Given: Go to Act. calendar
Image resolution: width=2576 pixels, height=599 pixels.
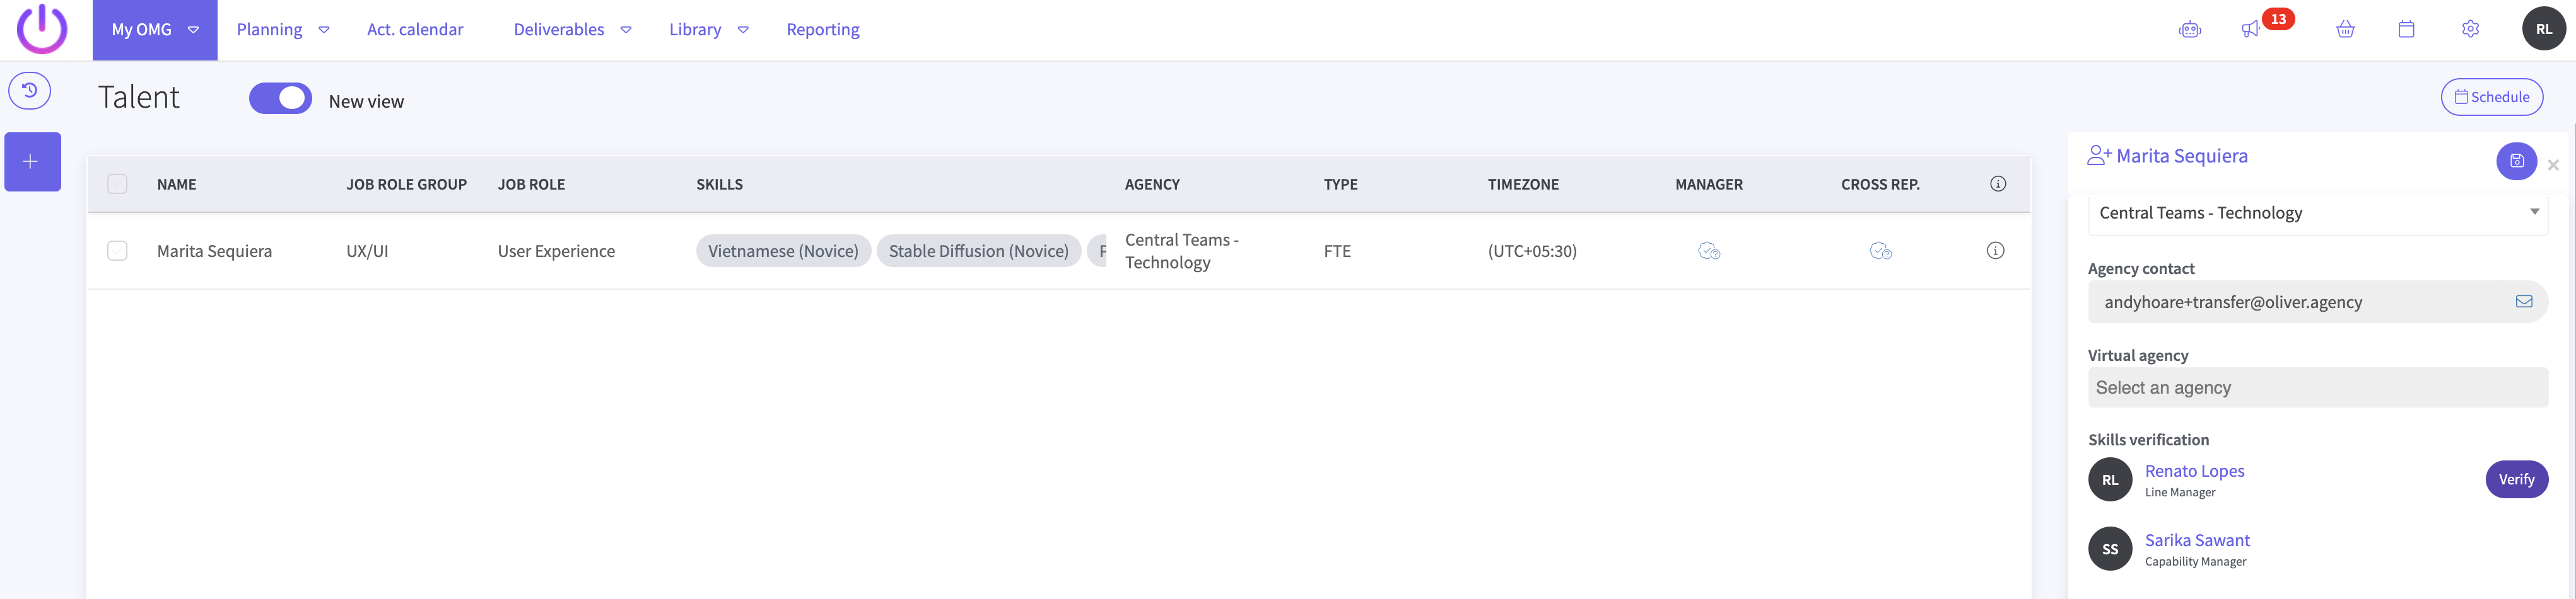Looking at the screenshot, I should click(x=415, y=30).
